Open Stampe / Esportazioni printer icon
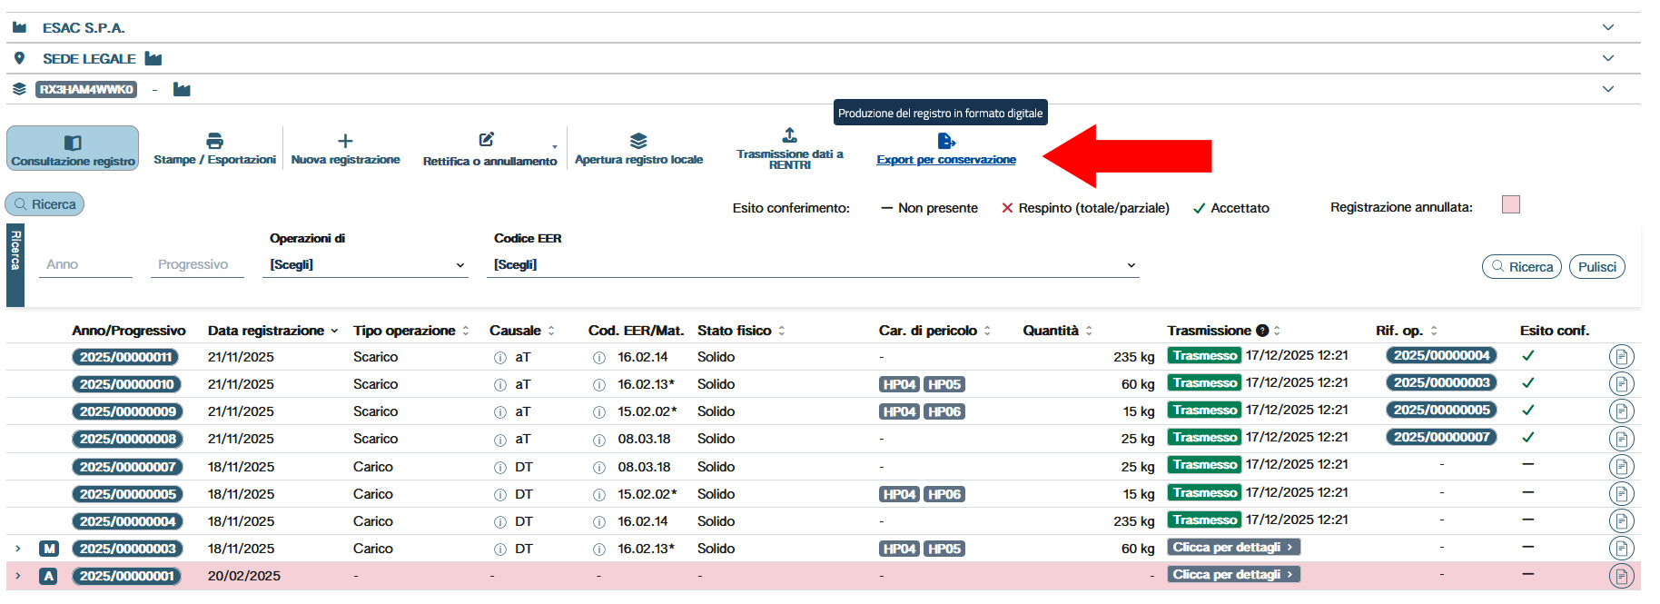The width and height of the screenshot is (1660, 604). click(x=214, y=142)
